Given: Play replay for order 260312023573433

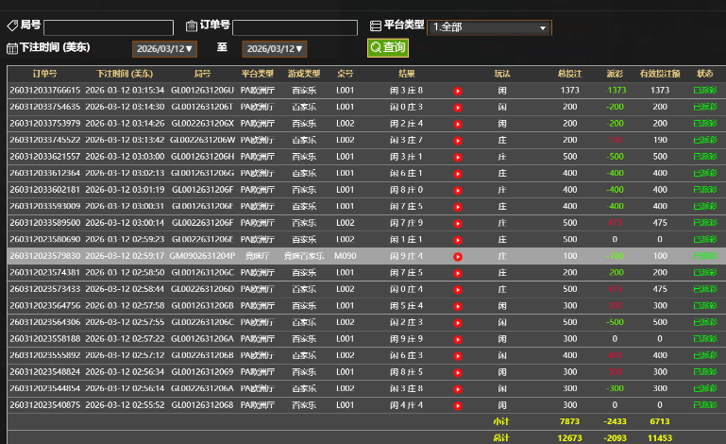Looking at the screenshot, I should [x=458, y=290].
